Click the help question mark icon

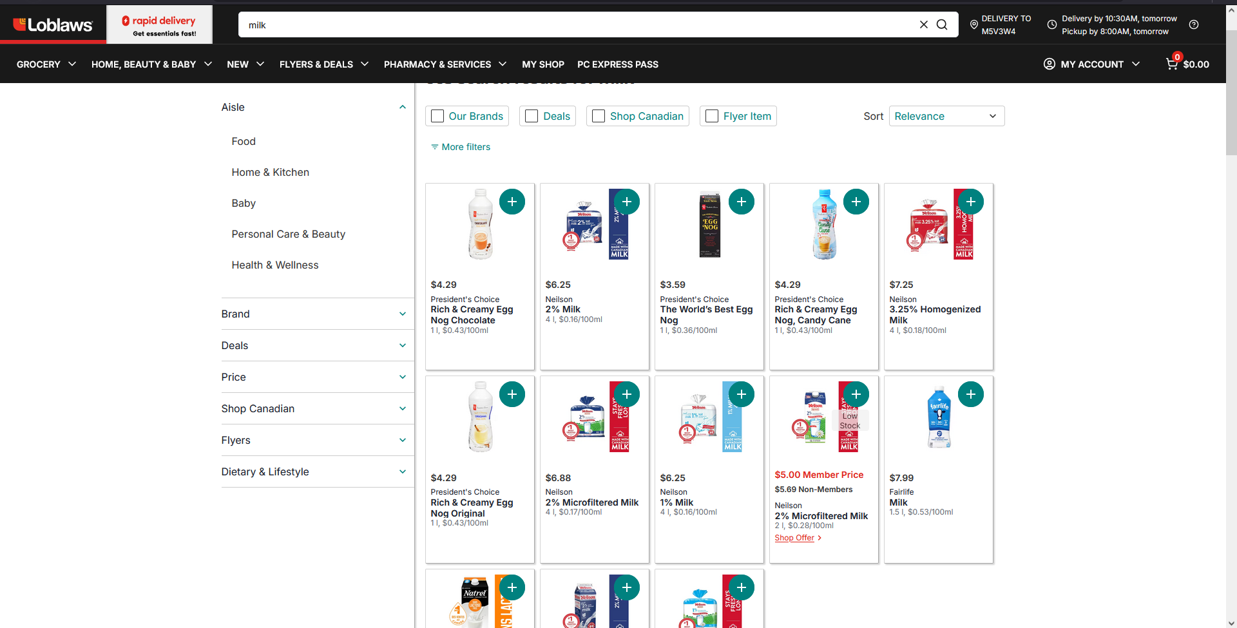pyautogui.click(x=1194, y=24)
